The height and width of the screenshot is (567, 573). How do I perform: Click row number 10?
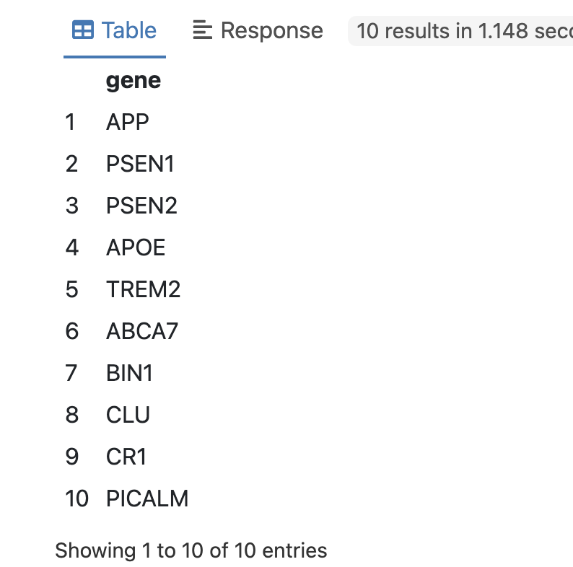click(76, 498)
